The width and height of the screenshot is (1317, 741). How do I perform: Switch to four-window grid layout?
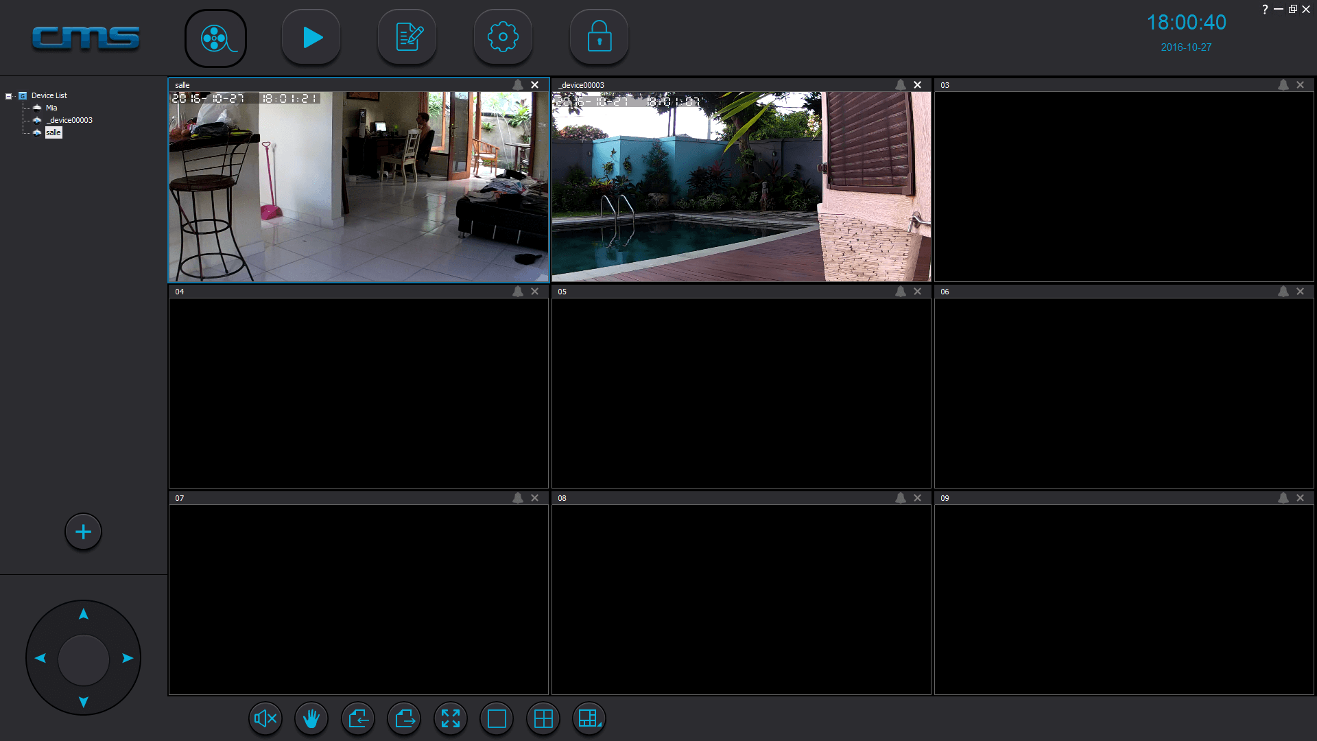(x=543, y=718)
